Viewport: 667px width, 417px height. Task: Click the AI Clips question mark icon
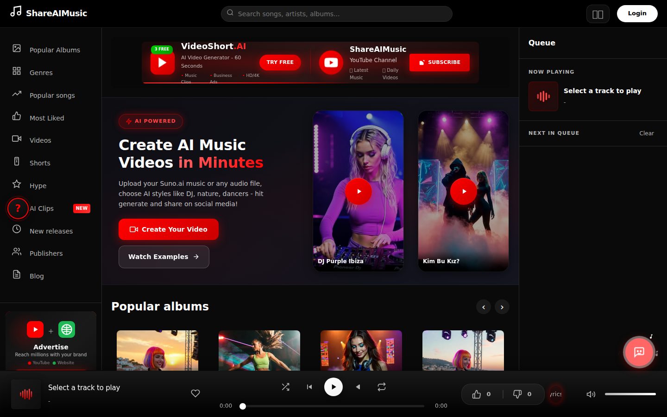click(18, 208)
